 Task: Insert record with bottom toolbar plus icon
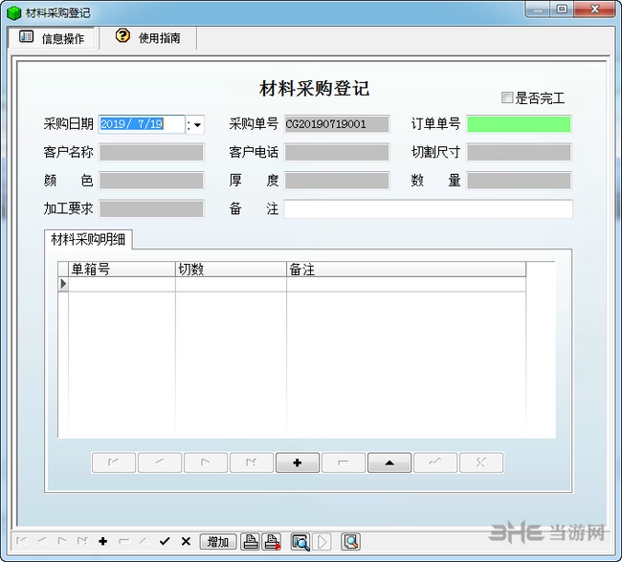coord(103,541)
